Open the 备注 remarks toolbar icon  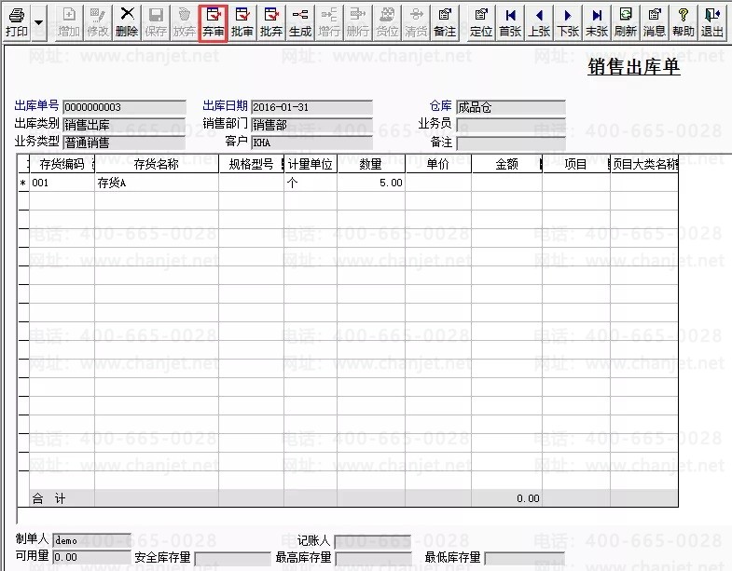tap(445, 22)
